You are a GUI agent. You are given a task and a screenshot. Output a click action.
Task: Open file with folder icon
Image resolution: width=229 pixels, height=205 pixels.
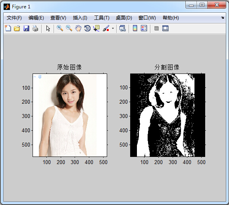[x=17, y=28]
